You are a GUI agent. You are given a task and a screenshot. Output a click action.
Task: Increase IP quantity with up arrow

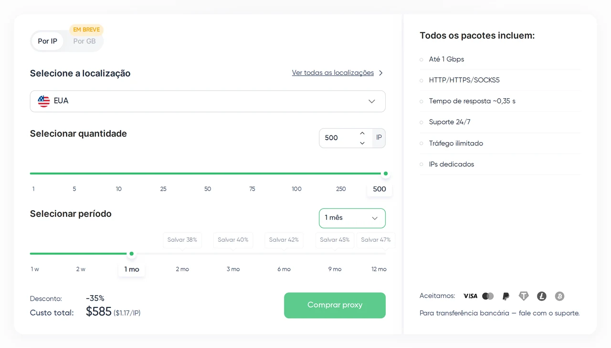click(x=362, y=133)
